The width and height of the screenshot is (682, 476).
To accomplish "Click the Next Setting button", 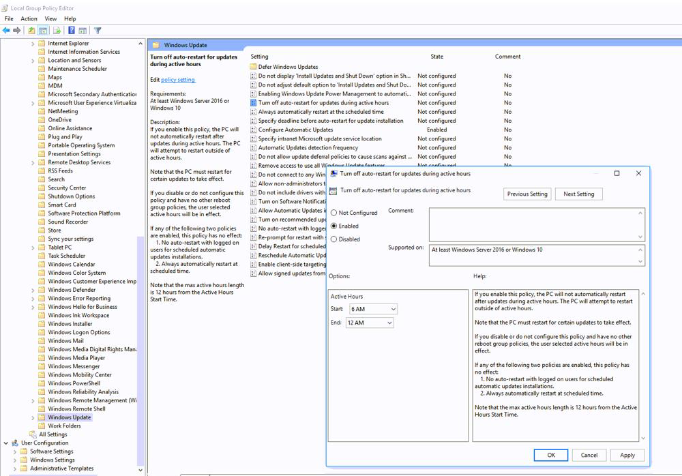I will point(578,194).
